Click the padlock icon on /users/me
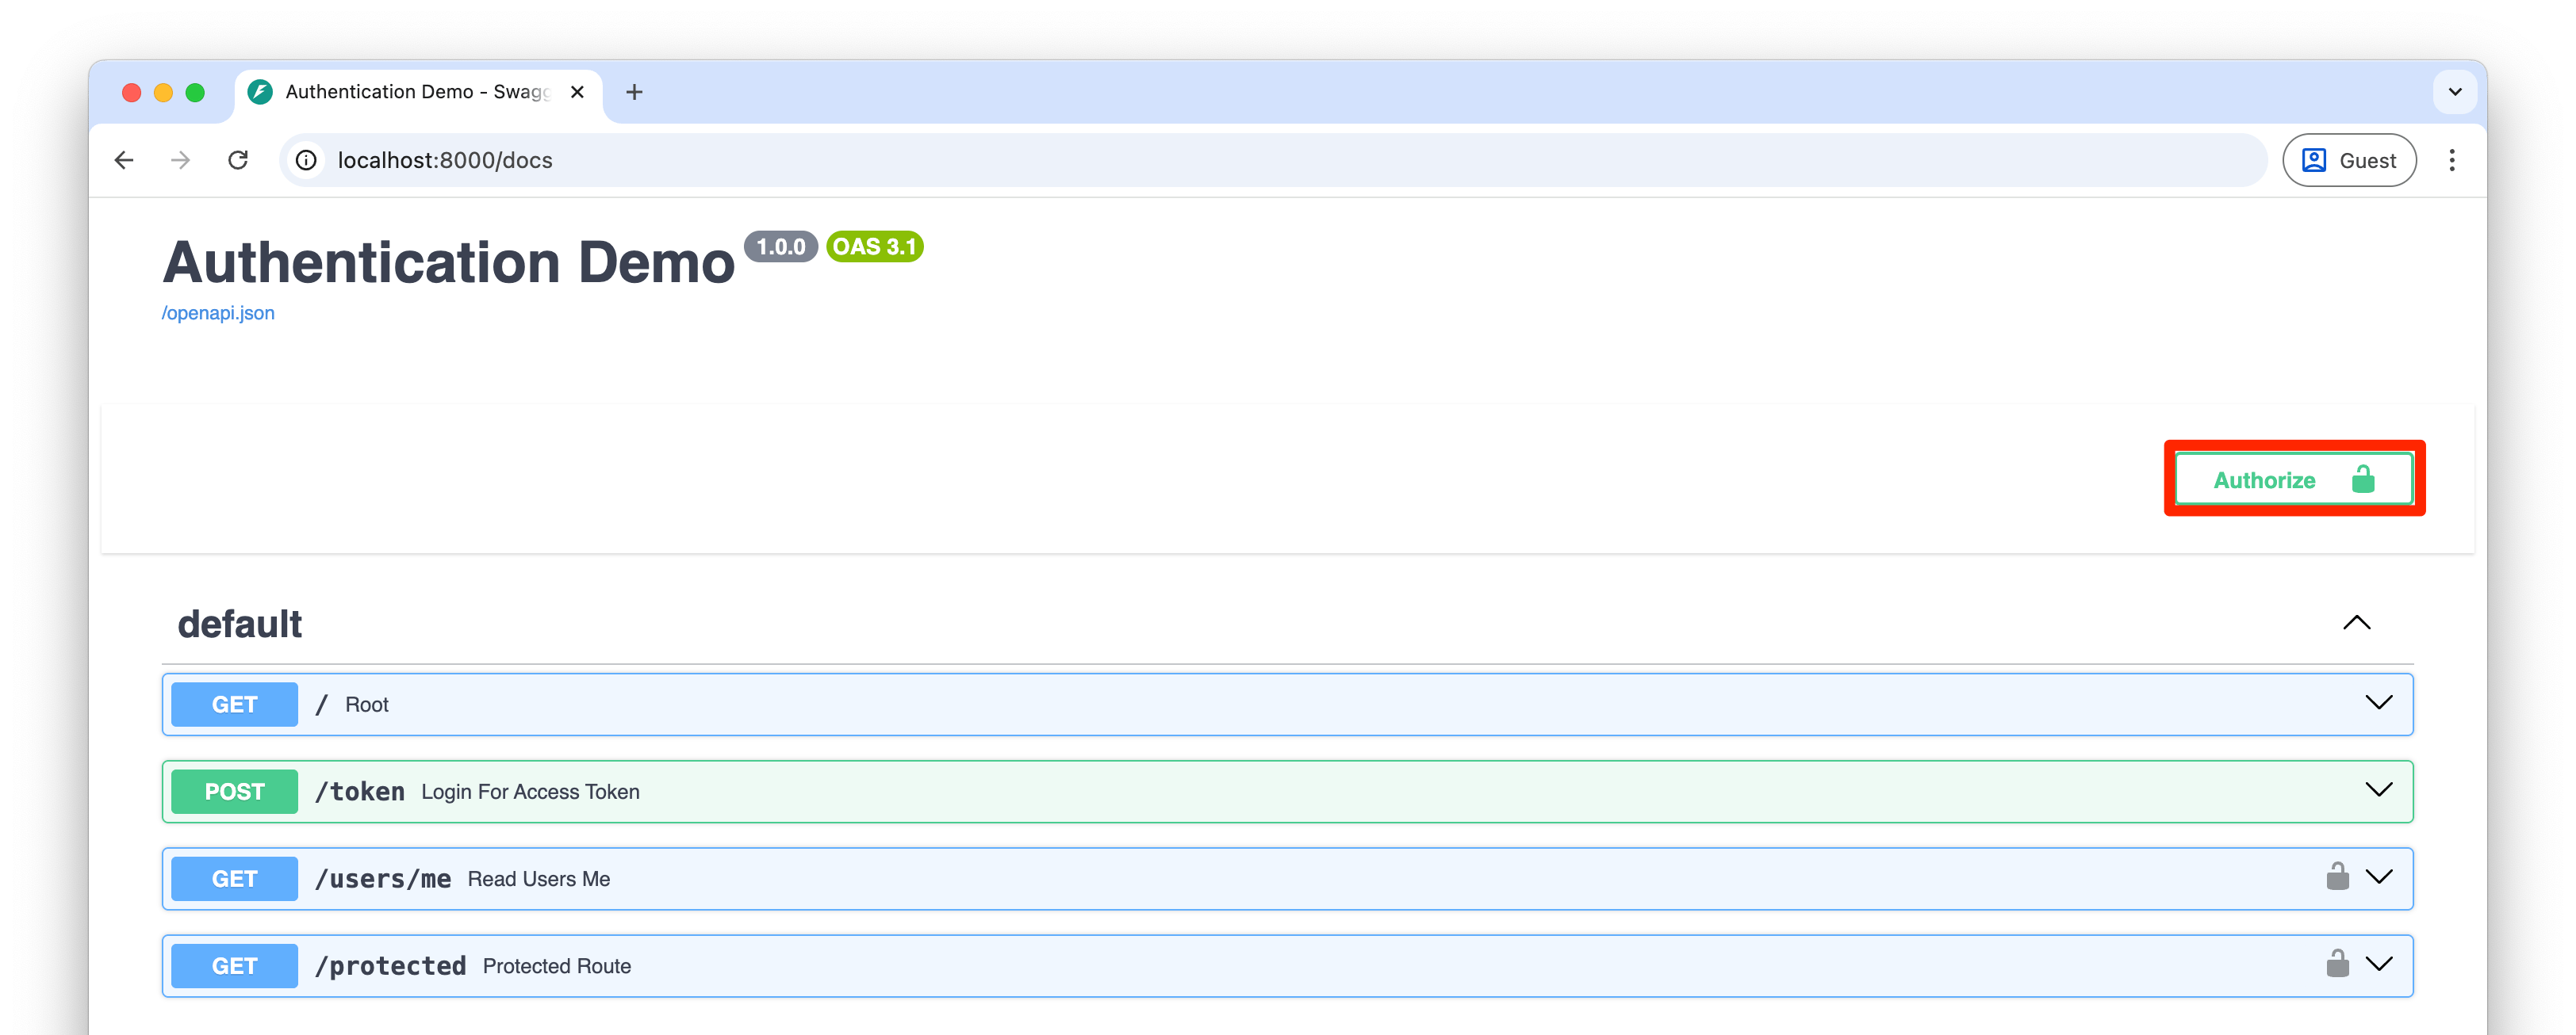Screen dimensions: 2576x1035 [2337, 877]
